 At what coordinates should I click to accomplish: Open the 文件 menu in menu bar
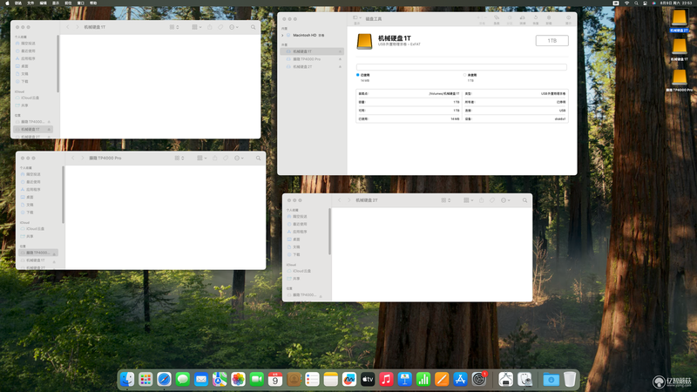[x=30, y=3]
